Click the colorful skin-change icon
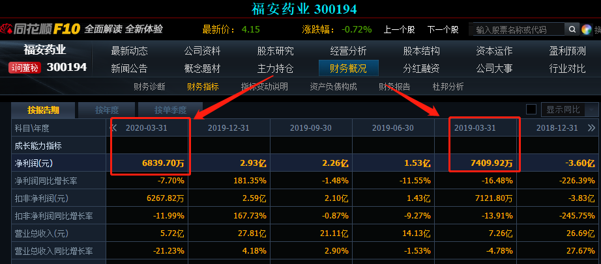601x264 pixels. click(x=587, y=29)
